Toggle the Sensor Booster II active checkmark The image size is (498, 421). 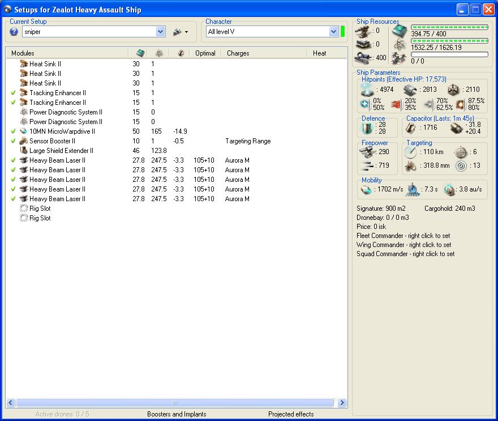tap(13, 141)
